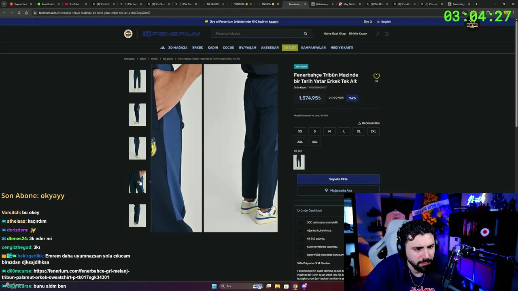
Task: Add product to favorites with heart icon
Action: click(376, 76)
